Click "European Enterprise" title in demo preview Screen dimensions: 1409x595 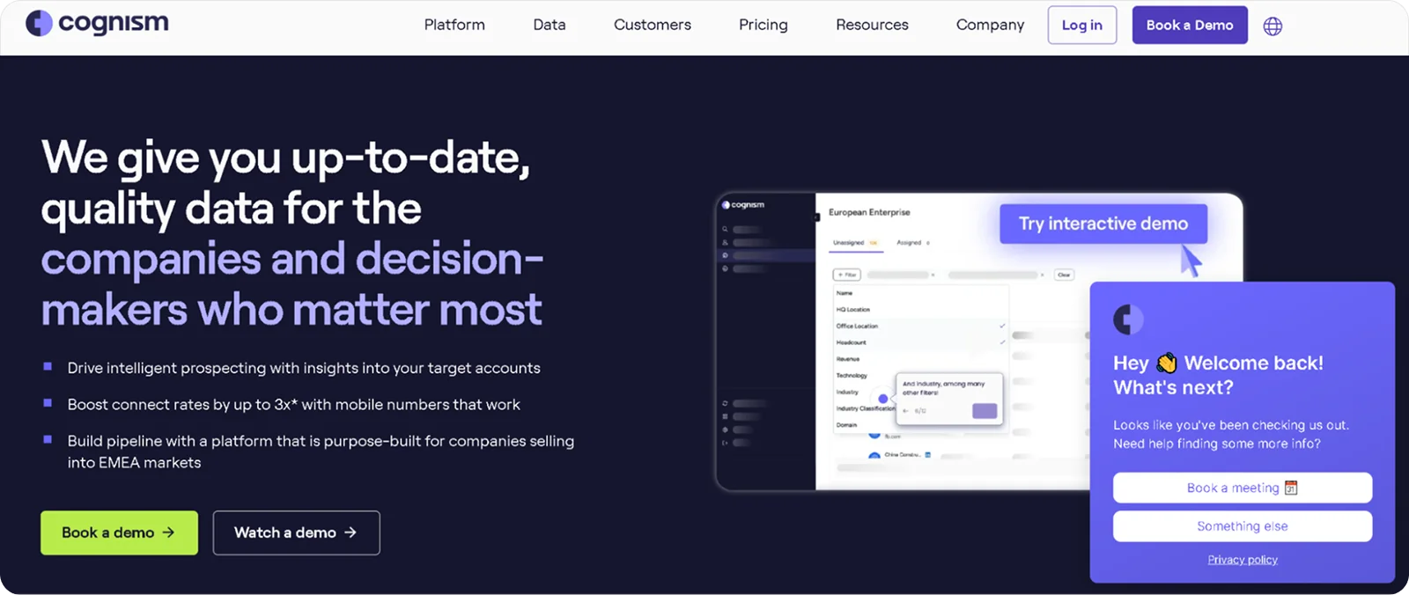[869, 212]
